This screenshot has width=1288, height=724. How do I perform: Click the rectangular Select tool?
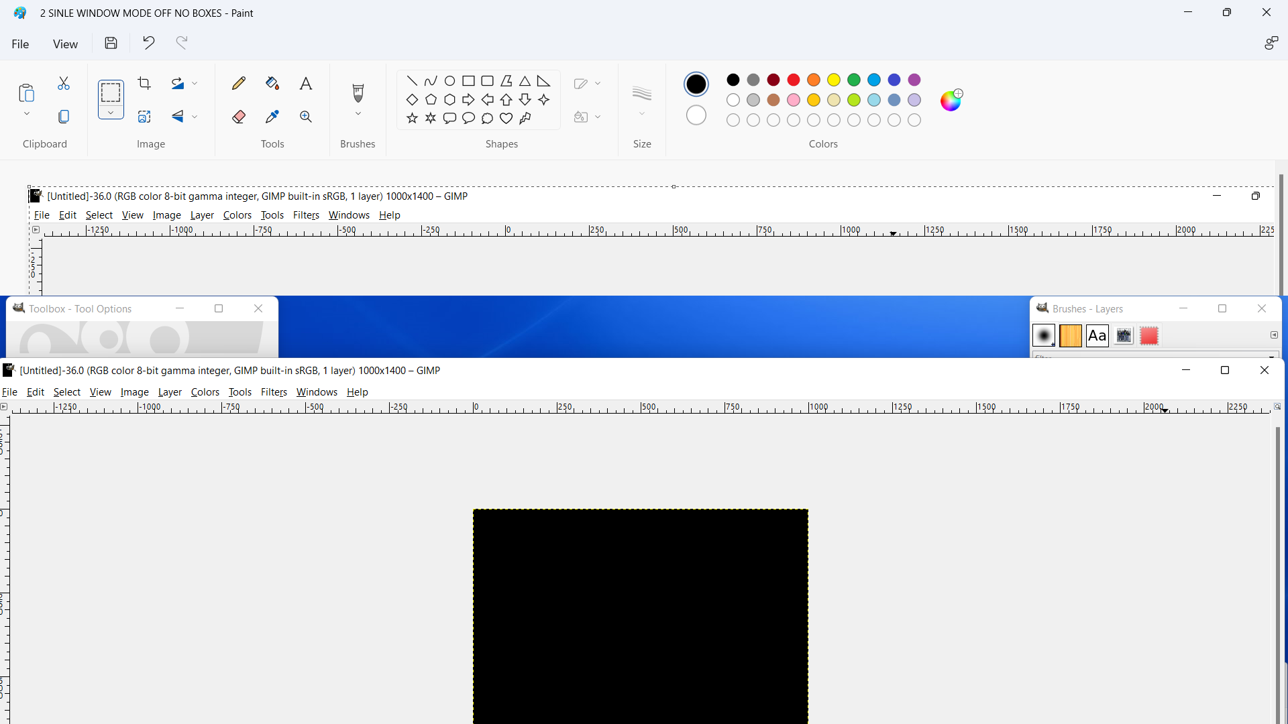pos(111,92)
